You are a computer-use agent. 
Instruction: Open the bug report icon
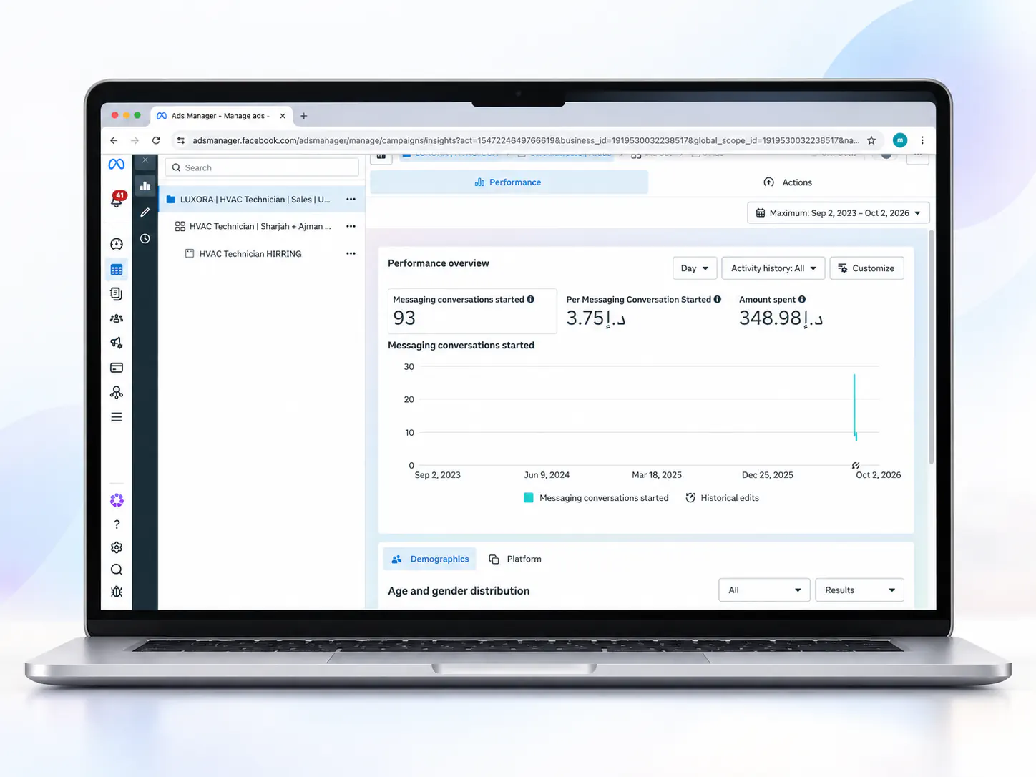pyautogui.click(x=117, y=592)
